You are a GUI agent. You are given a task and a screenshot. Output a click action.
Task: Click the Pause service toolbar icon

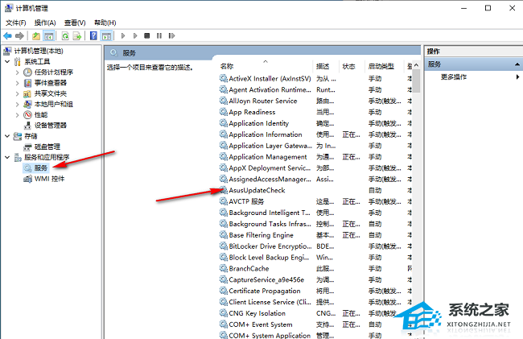point(159,36)
